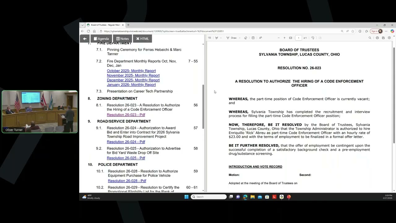396x223 pixels.
Task: Open the Resolution 26-023 - Pdf link
Action: pyautogui.click(x=126, y=115)
